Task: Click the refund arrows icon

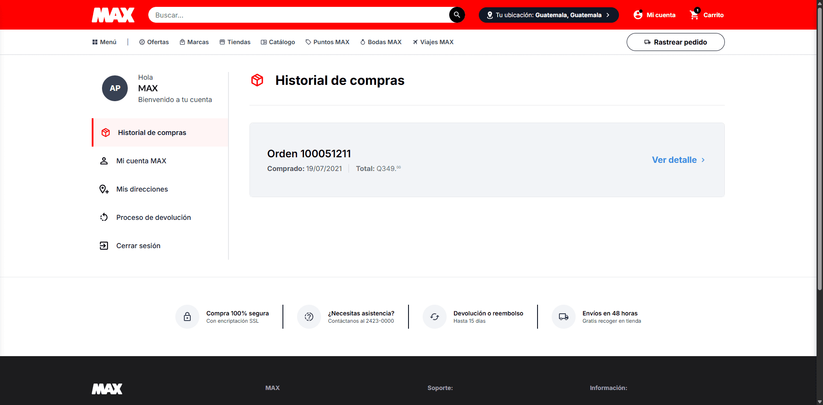Action: tap(435, 317)
